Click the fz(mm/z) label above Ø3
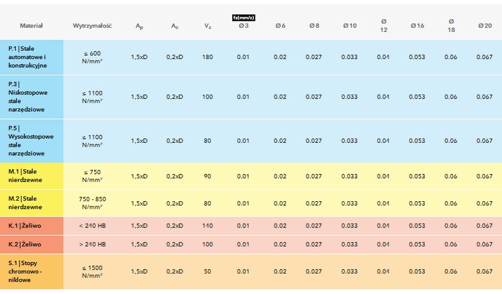This screenshot has height=294, width=502. tap(243, 17)
